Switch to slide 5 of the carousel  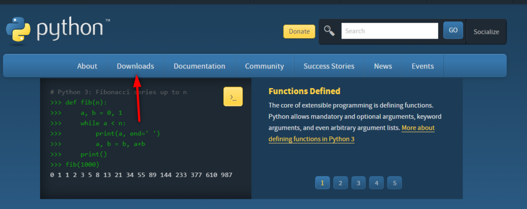[395, 183]
